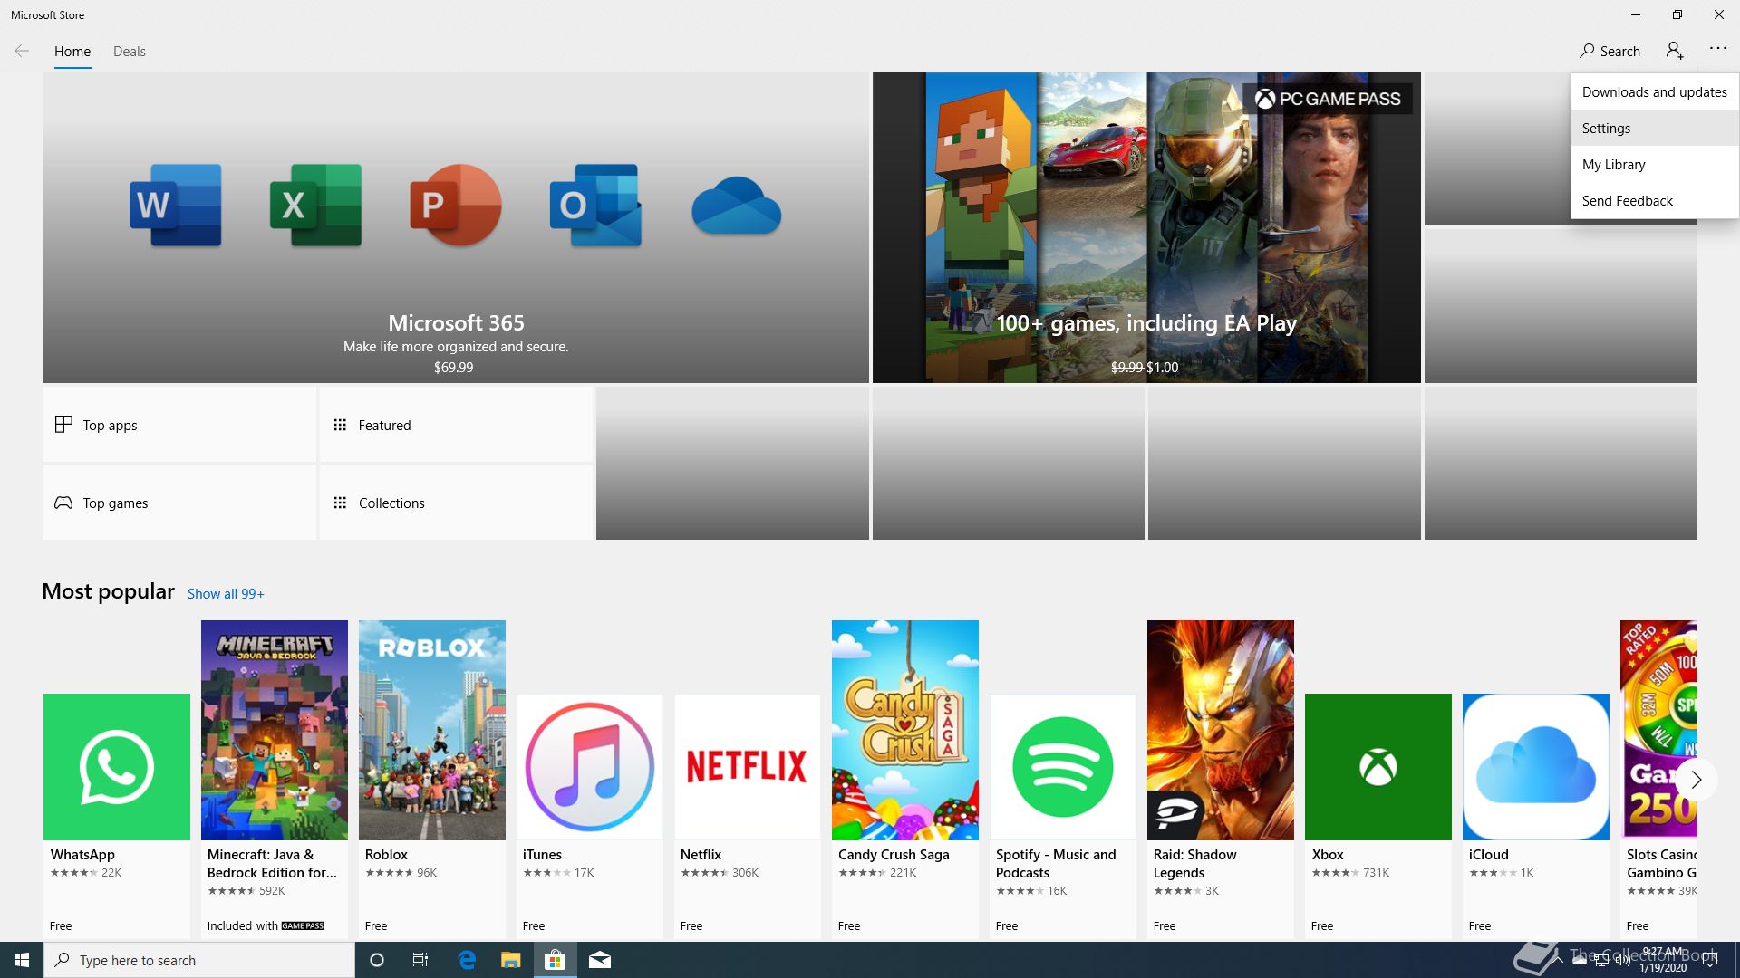Open Cortana circle in taskbar
This screenshot has width=1740, height=978.
(377, 960)
